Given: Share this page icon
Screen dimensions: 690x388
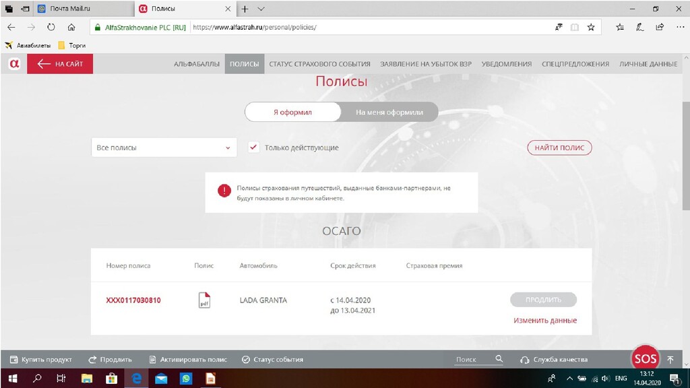Looking at the screenshot, I should pos(660,27).
